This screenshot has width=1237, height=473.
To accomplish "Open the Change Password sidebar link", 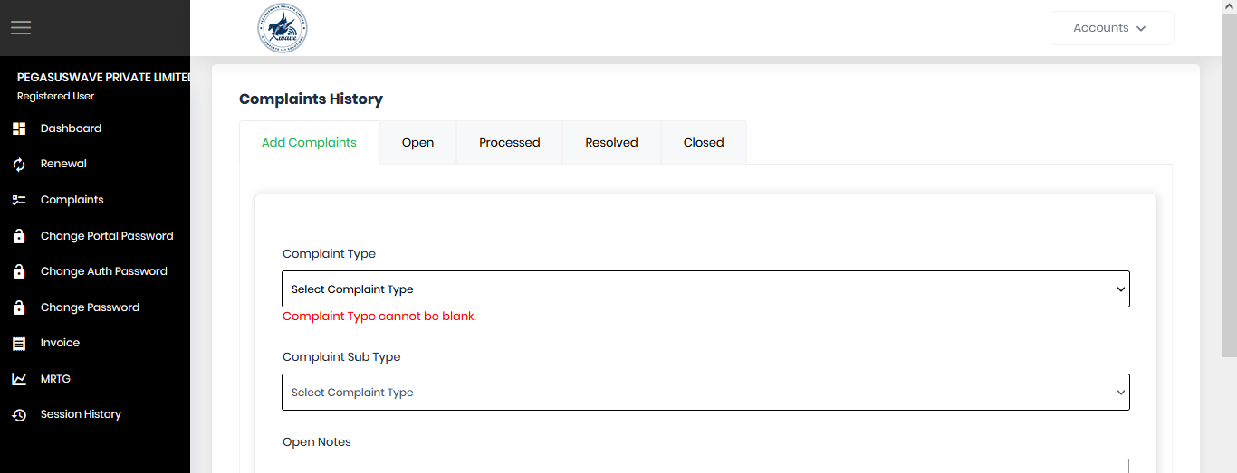I will [x=90, y=307].
